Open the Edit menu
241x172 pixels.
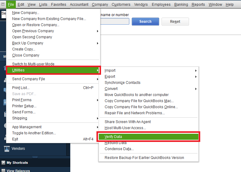[x=21, y=5]
